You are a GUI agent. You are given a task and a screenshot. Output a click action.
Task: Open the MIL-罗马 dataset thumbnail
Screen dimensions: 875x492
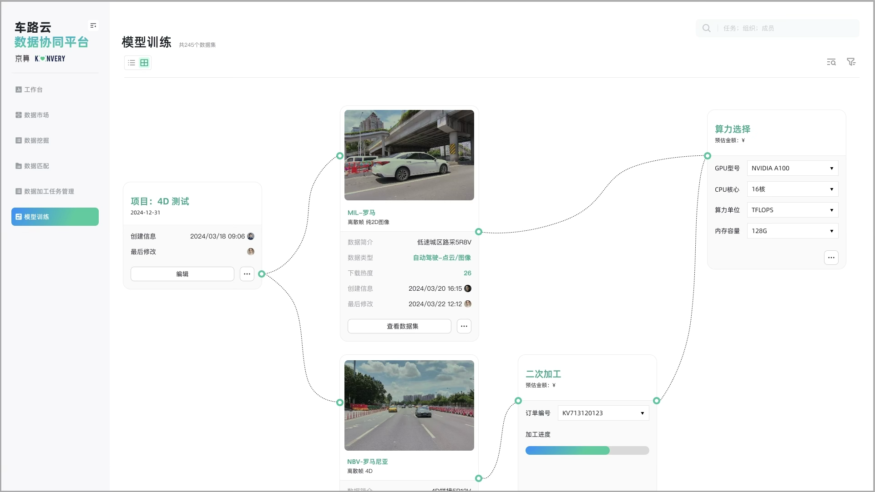pyautogui.click(x=409, y=155)
